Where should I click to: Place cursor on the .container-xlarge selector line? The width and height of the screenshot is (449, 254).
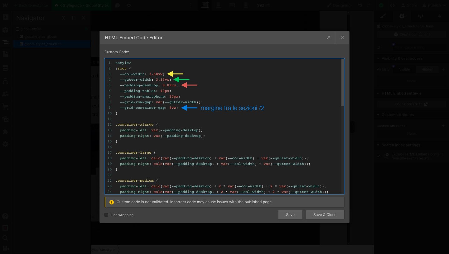(137, 124)
